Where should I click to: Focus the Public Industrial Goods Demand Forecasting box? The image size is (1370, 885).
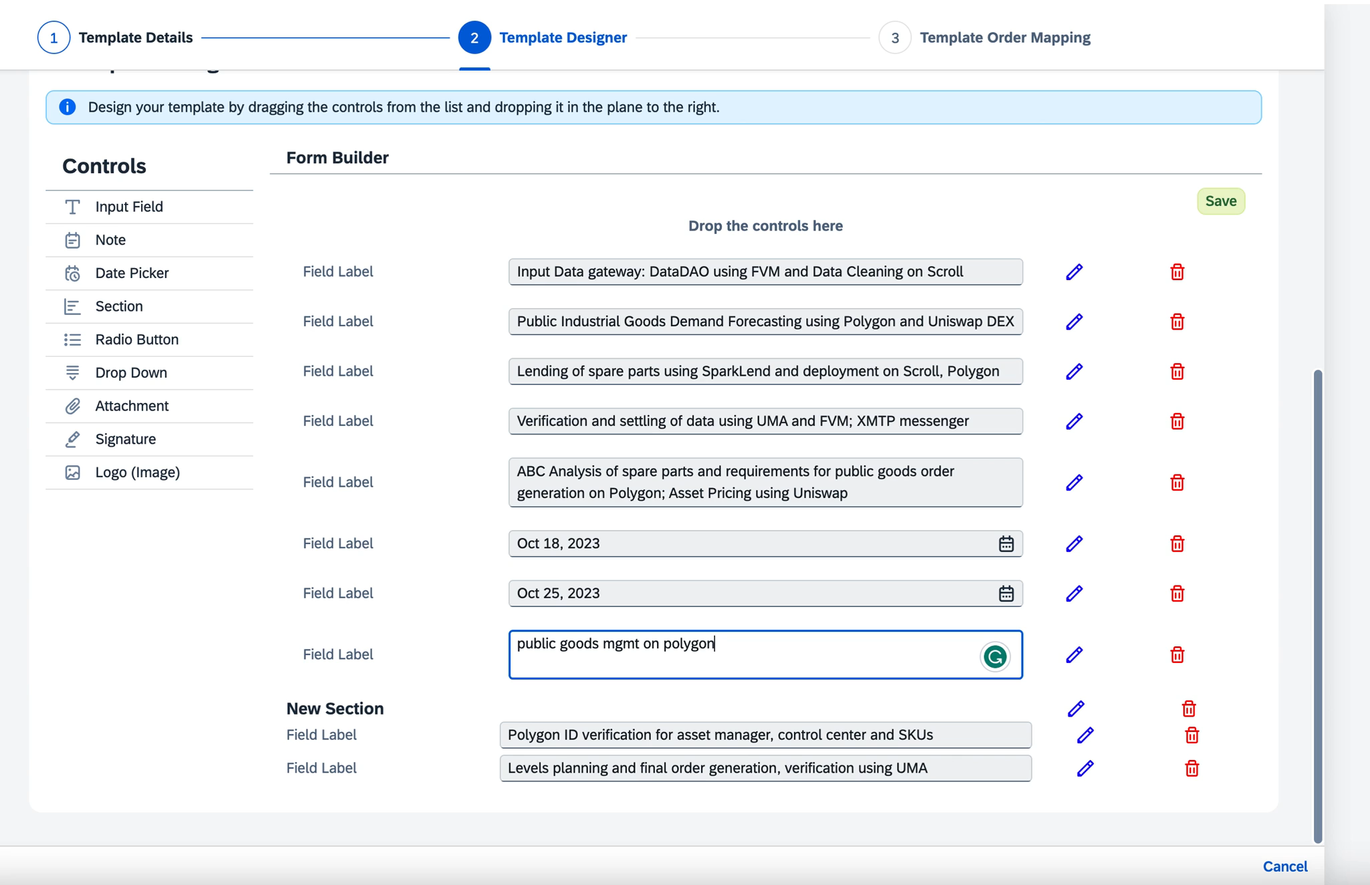pyautogui.click(x=765, y=322)
